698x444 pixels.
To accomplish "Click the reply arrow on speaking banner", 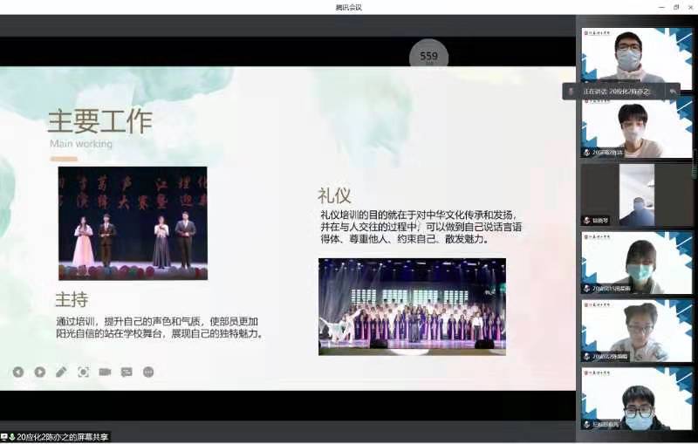I will pyautogui.click(x=673, y=91).
